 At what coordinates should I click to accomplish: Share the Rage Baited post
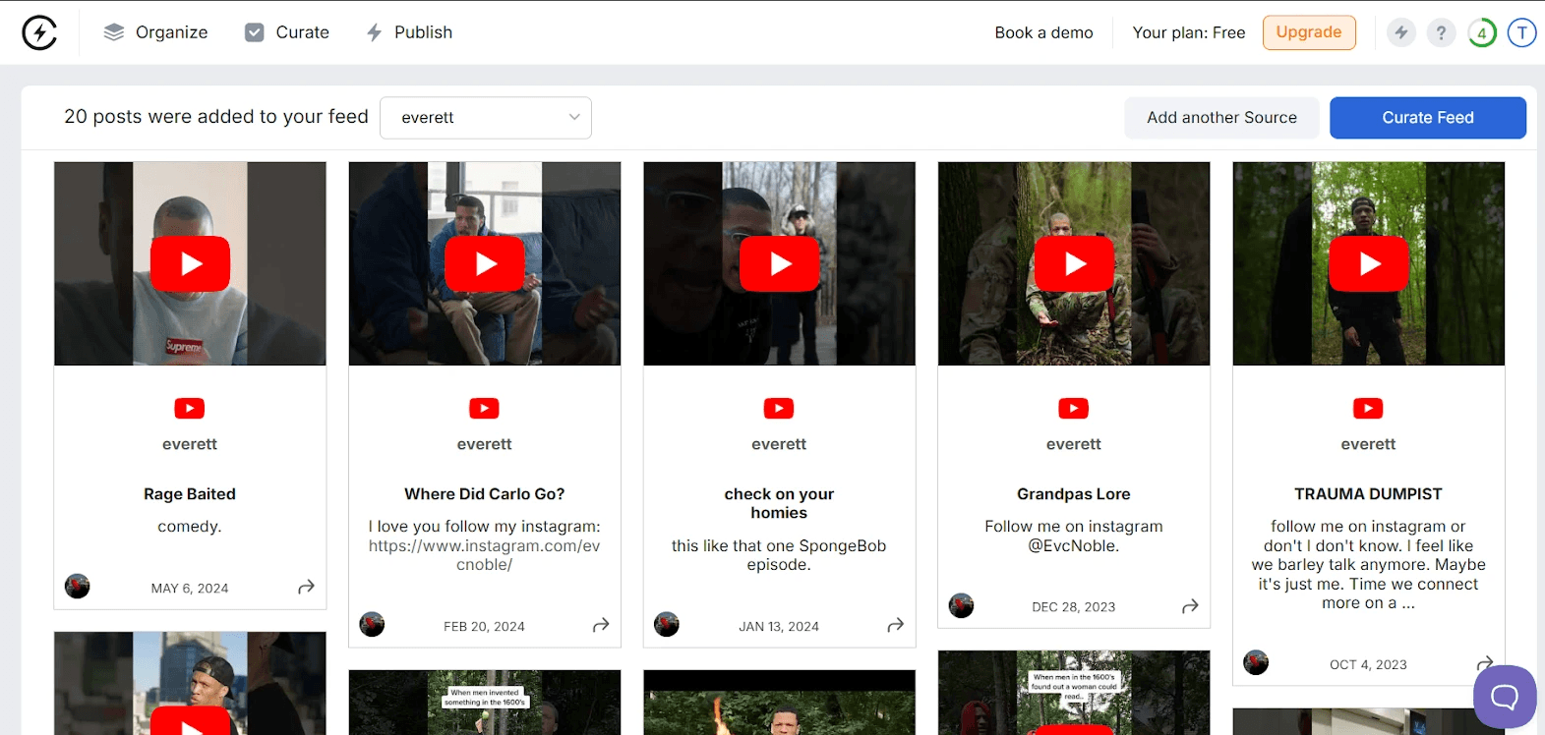tap(306, 587)
